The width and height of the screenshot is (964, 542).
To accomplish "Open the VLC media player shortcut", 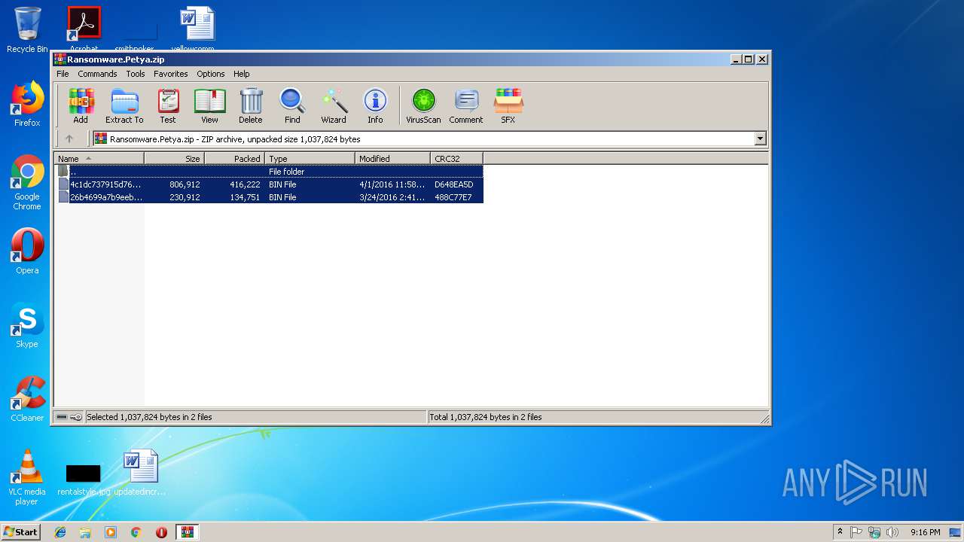I will (x=27, y=478).
